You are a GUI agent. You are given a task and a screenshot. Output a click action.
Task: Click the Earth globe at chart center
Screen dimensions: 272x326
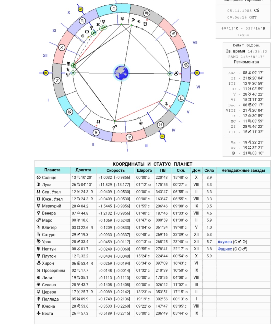pos(122,73)
